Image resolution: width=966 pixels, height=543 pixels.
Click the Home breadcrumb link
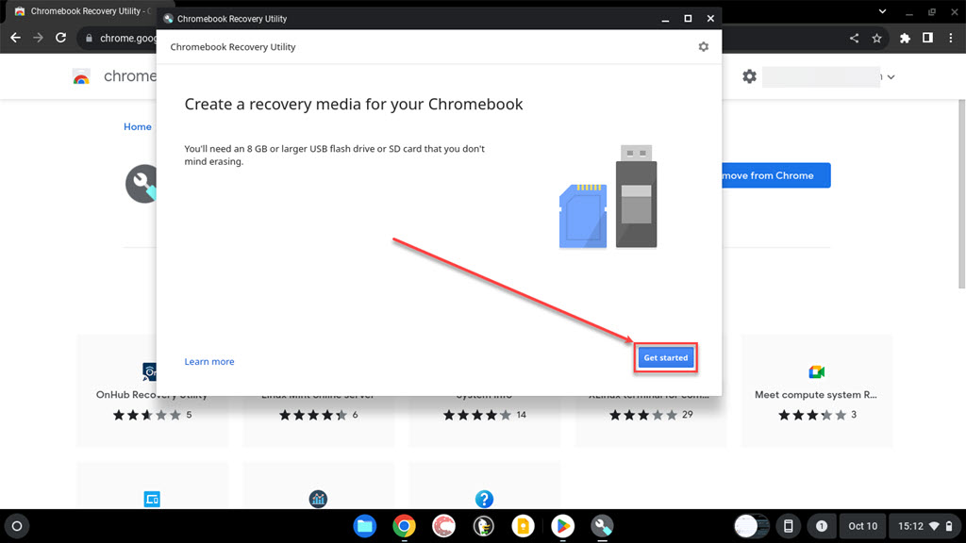(138, 127)
